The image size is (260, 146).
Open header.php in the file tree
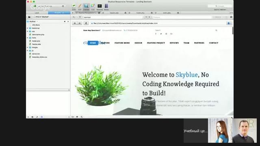click(x=36, y=44)
